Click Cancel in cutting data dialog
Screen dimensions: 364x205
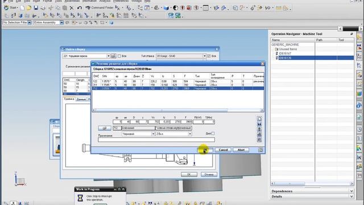[223, 150]
